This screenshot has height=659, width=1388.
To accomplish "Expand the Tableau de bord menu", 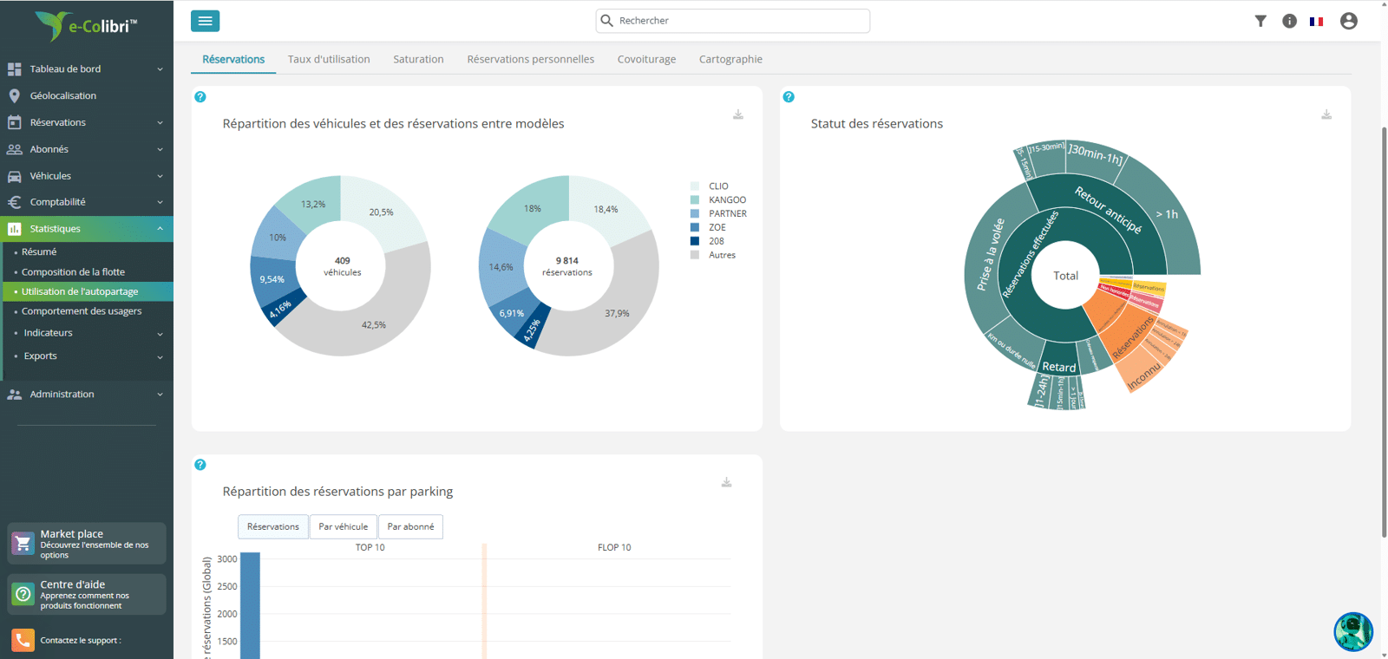I will (87, 69).
